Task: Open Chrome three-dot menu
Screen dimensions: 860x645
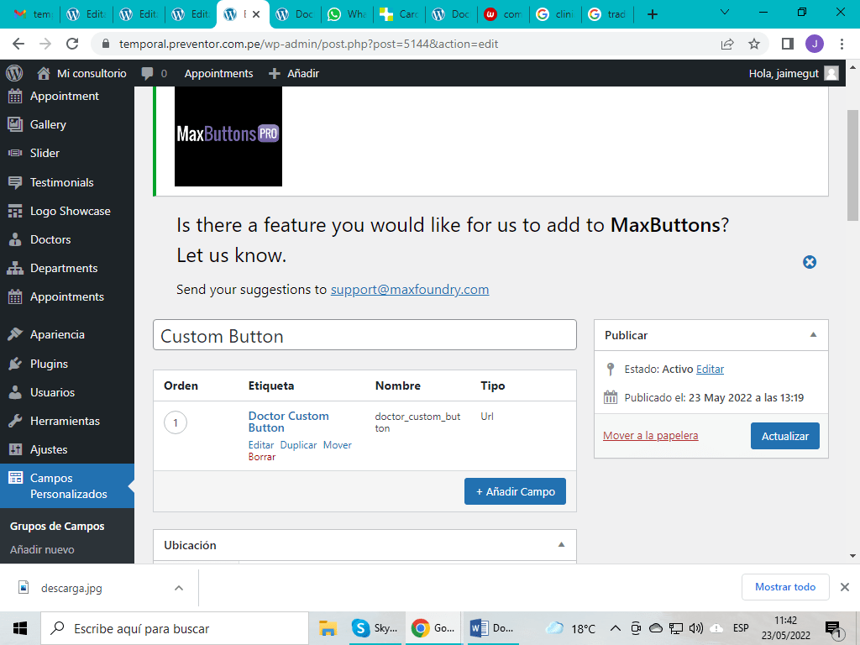Action: click(842, 44)
